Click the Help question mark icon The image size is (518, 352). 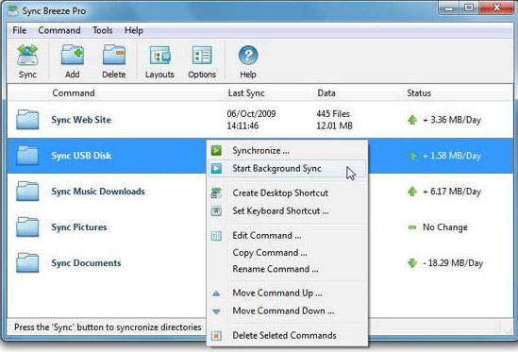[x=248, y=55]
